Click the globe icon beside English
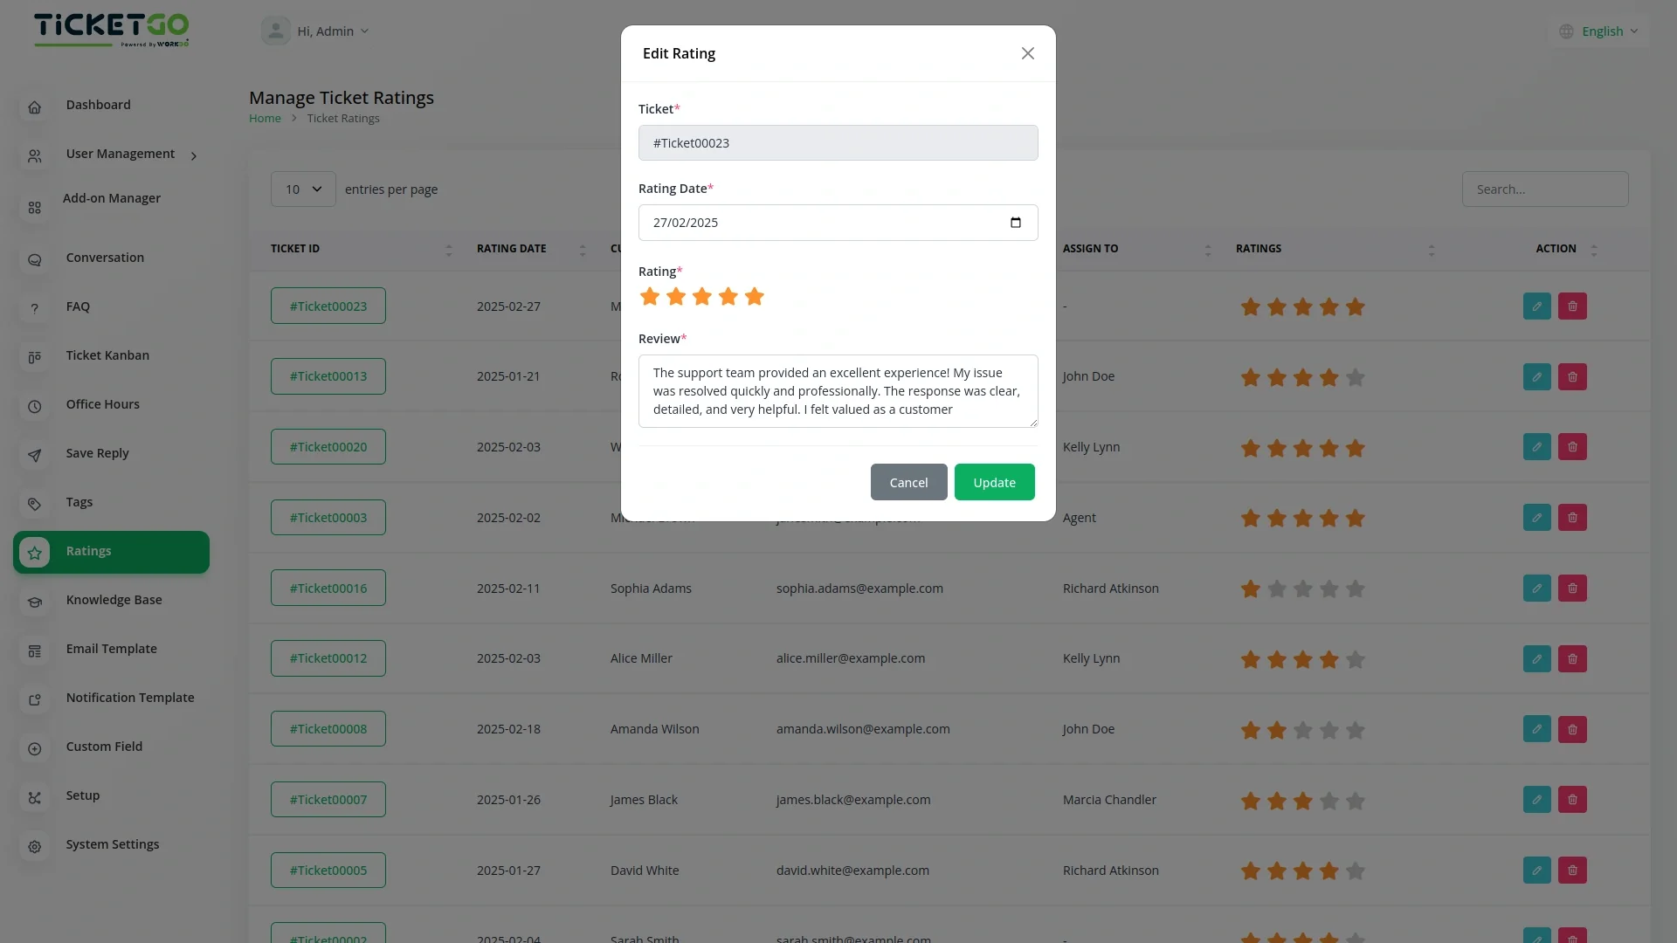The width and height of the screenshot is (1677, 943). click(x=1566, y=31)
